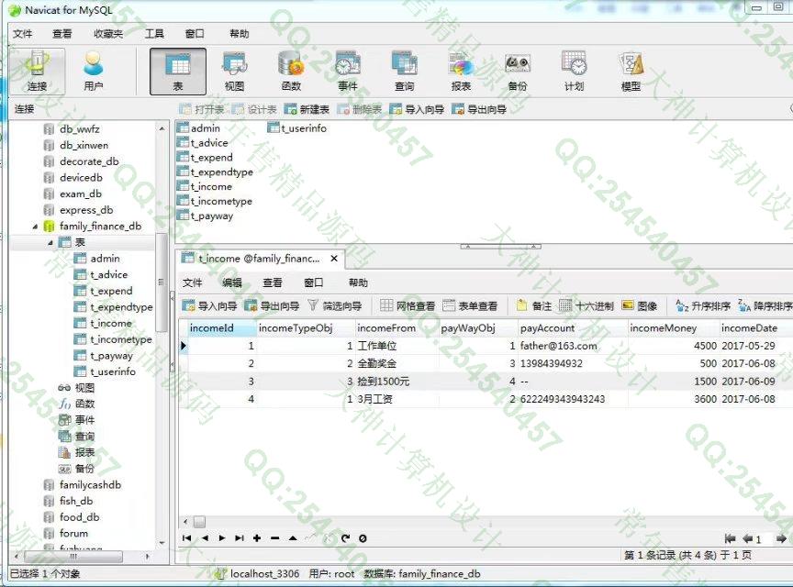Click the refresh button in record navigator
793x587 pixels.
point(345,538)
